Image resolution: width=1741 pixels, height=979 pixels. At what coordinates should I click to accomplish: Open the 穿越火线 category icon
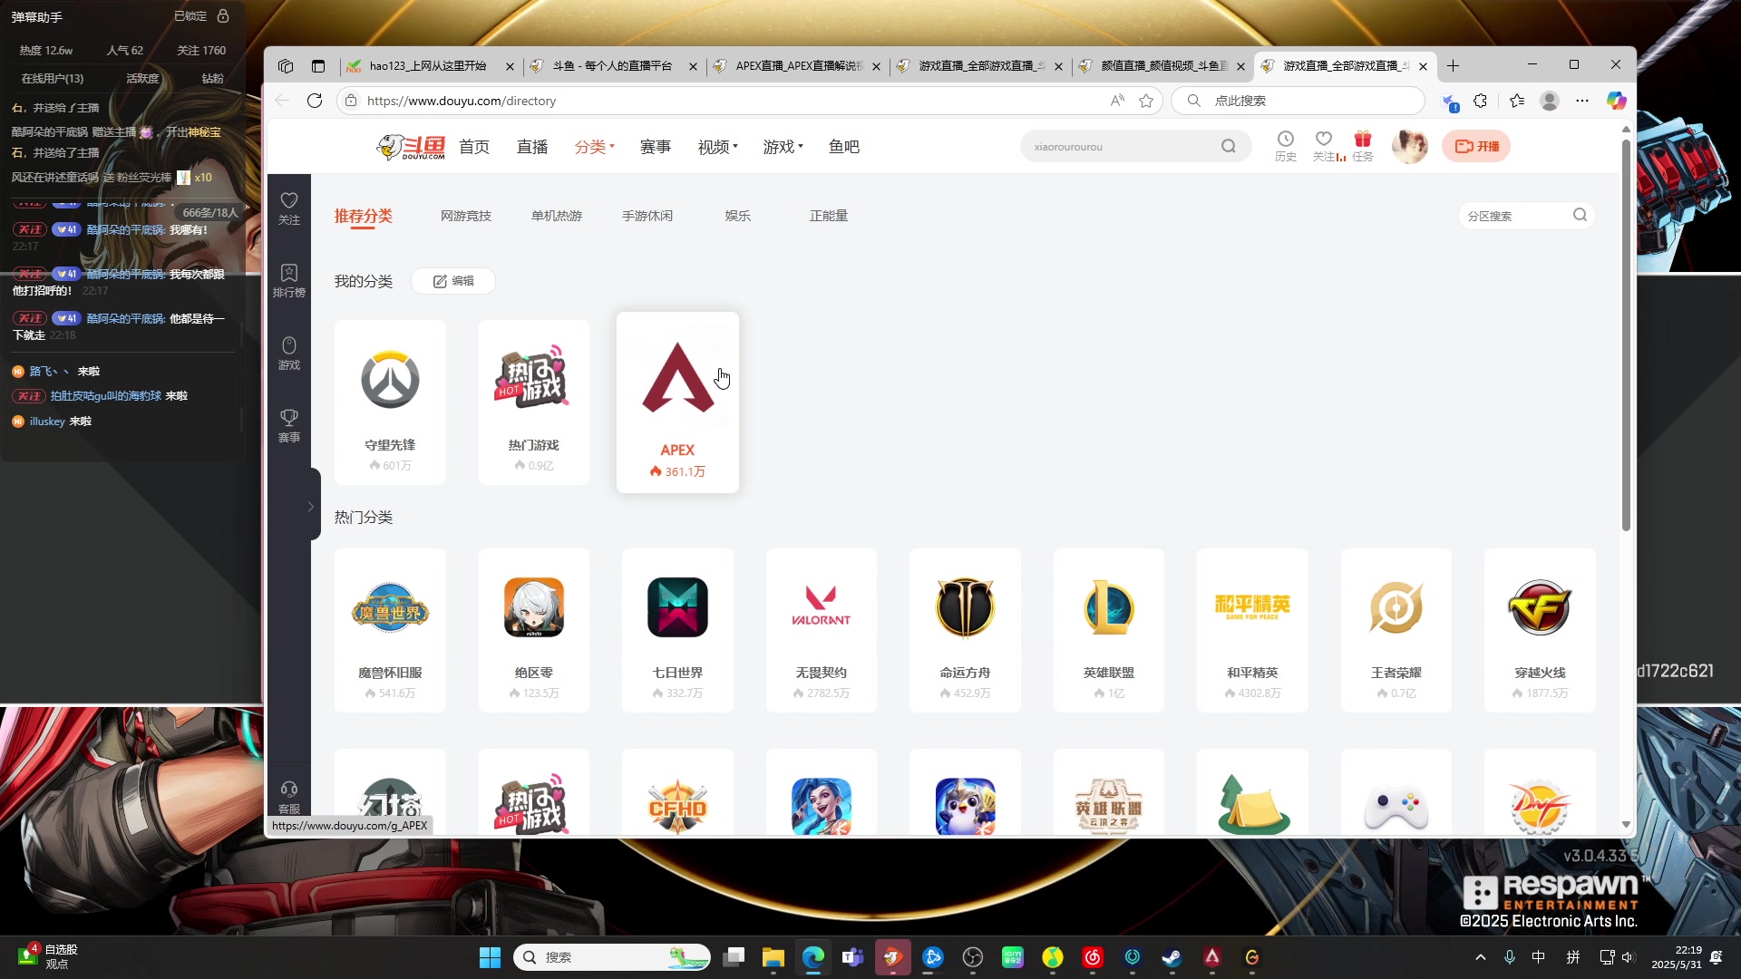(1540, 607)
